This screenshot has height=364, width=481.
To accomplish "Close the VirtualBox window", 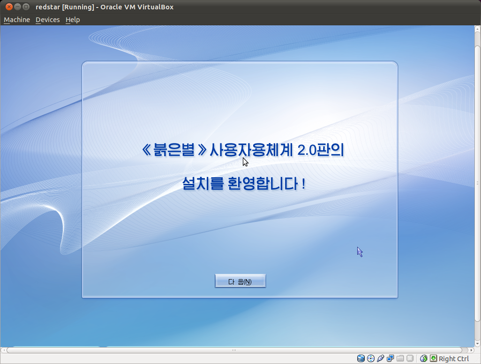I will [9, 7].
